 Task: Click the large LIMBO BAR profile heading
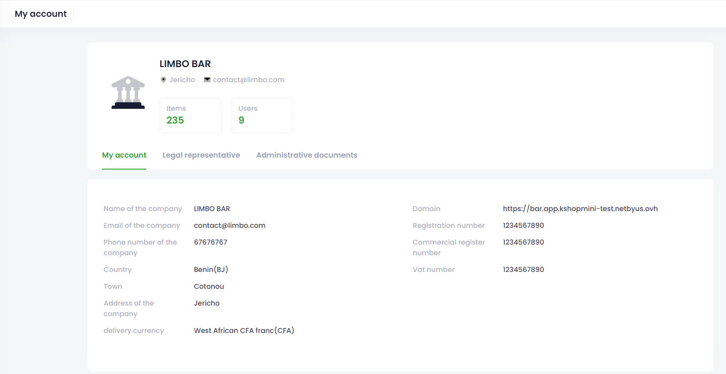[185, 64]
